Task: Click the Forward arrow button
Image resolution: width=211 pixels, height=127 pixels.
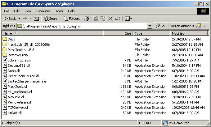Action: (25, 19)
